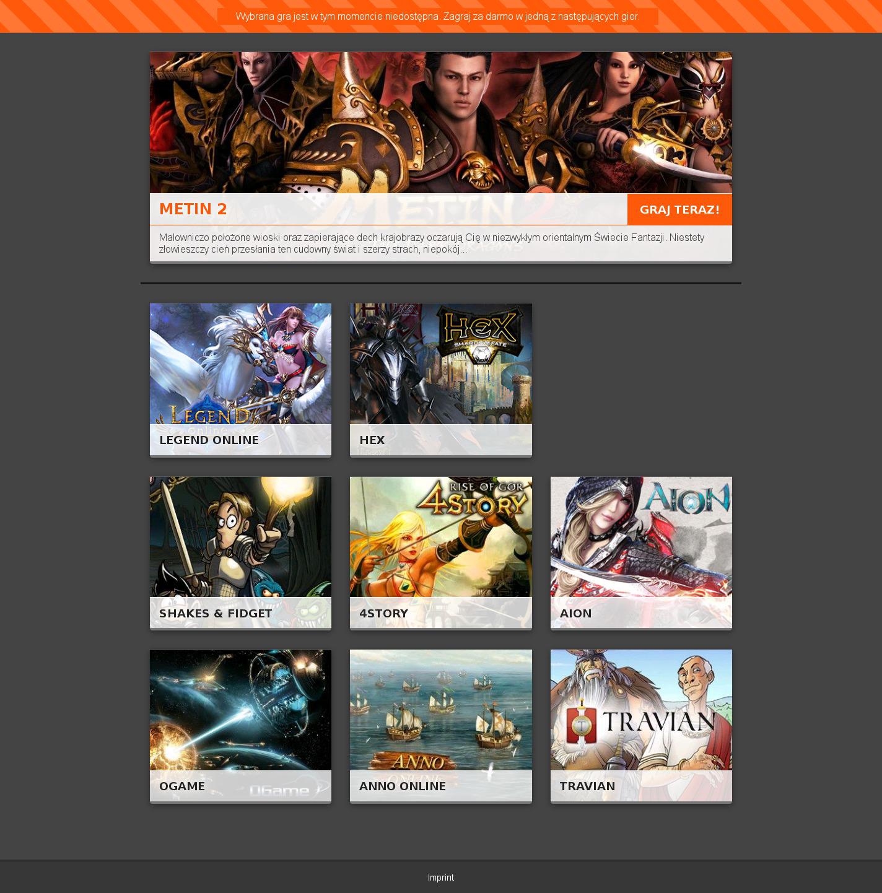Open the Aion game thumbnail
This screenshot has height=893, width=882.
[x=641, y=537]
